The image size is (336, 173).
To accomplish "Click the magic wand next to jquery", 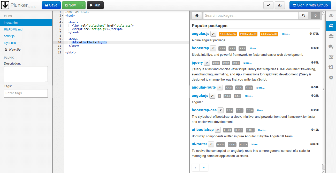I will click(x=207, y=63).
